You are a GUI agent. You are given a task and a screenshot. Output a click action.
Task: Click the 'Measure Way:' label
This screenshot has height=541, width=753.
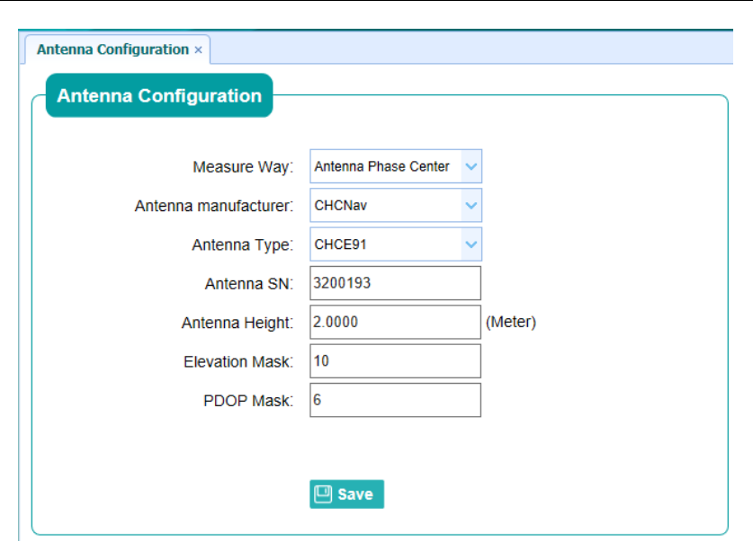[x=243, y=167]
